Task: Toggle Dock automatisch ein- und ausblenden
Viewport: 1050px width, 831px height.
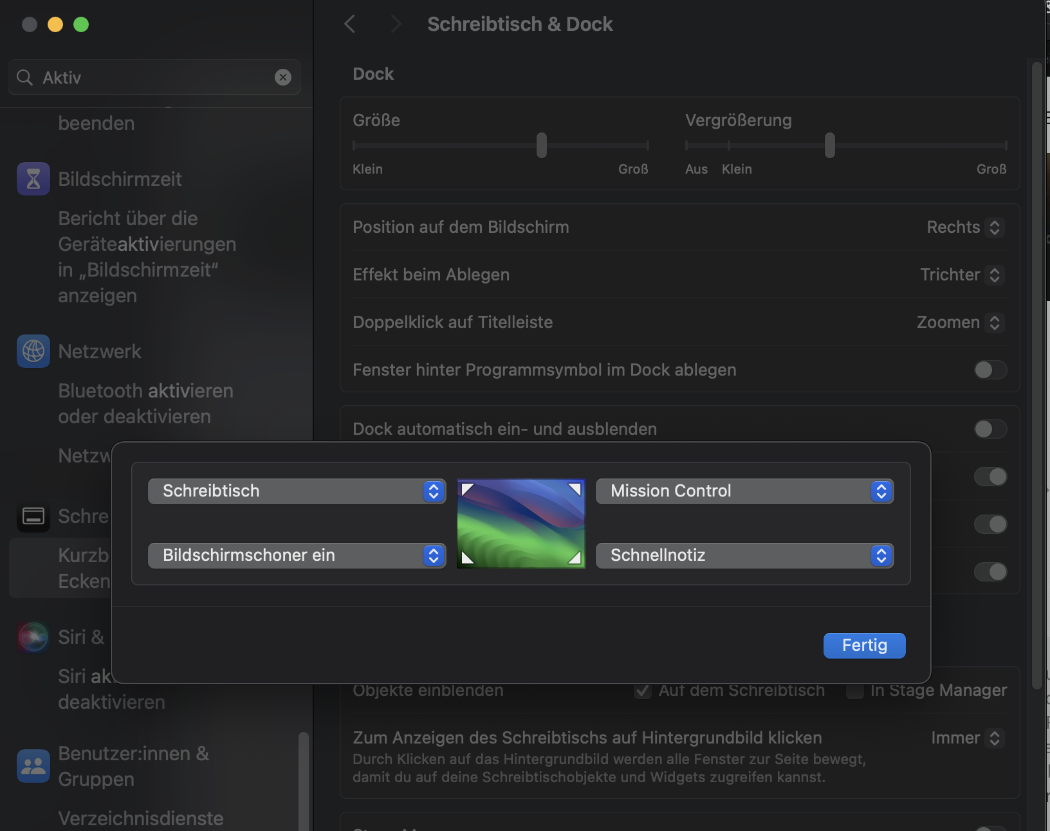Action: click(990, 429)
